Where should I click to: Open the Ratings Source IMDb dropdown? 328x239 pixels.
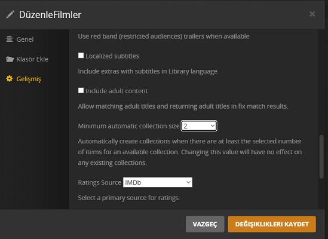tap(158, 182)
